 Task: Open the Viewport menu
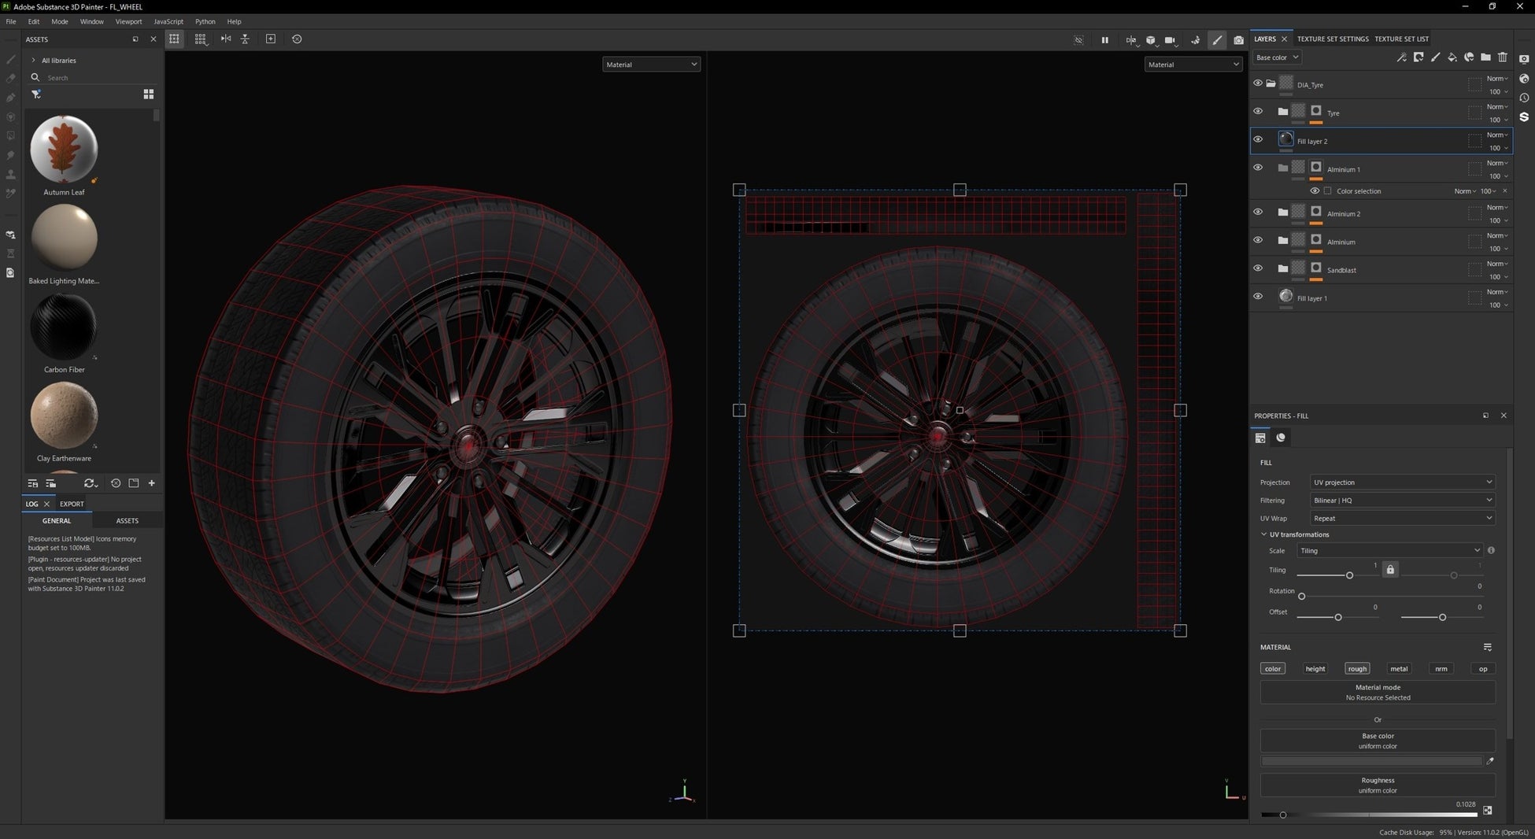click(128, 21)
